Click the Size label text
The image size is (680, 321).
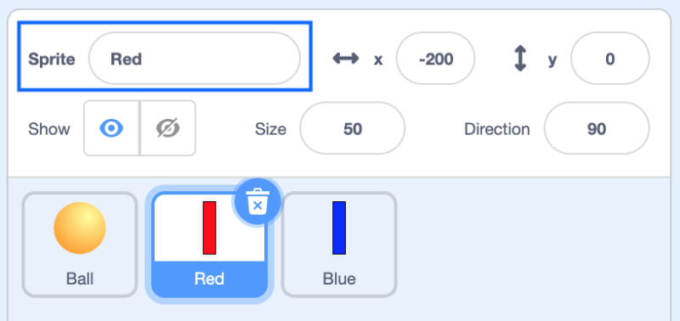click(x=270, y=129)
